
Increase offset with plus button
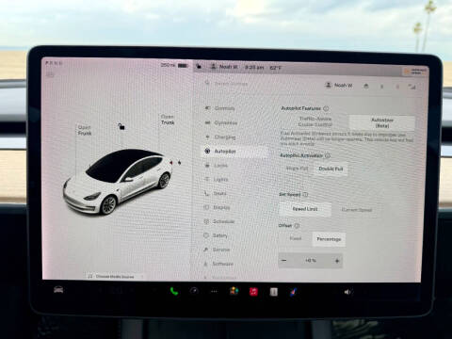(337, 261)
